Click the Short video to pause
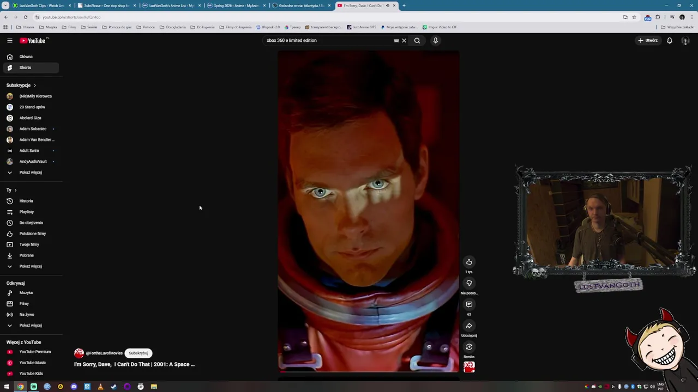The width and height of the screenshot is (698, 392). [368, 211]
